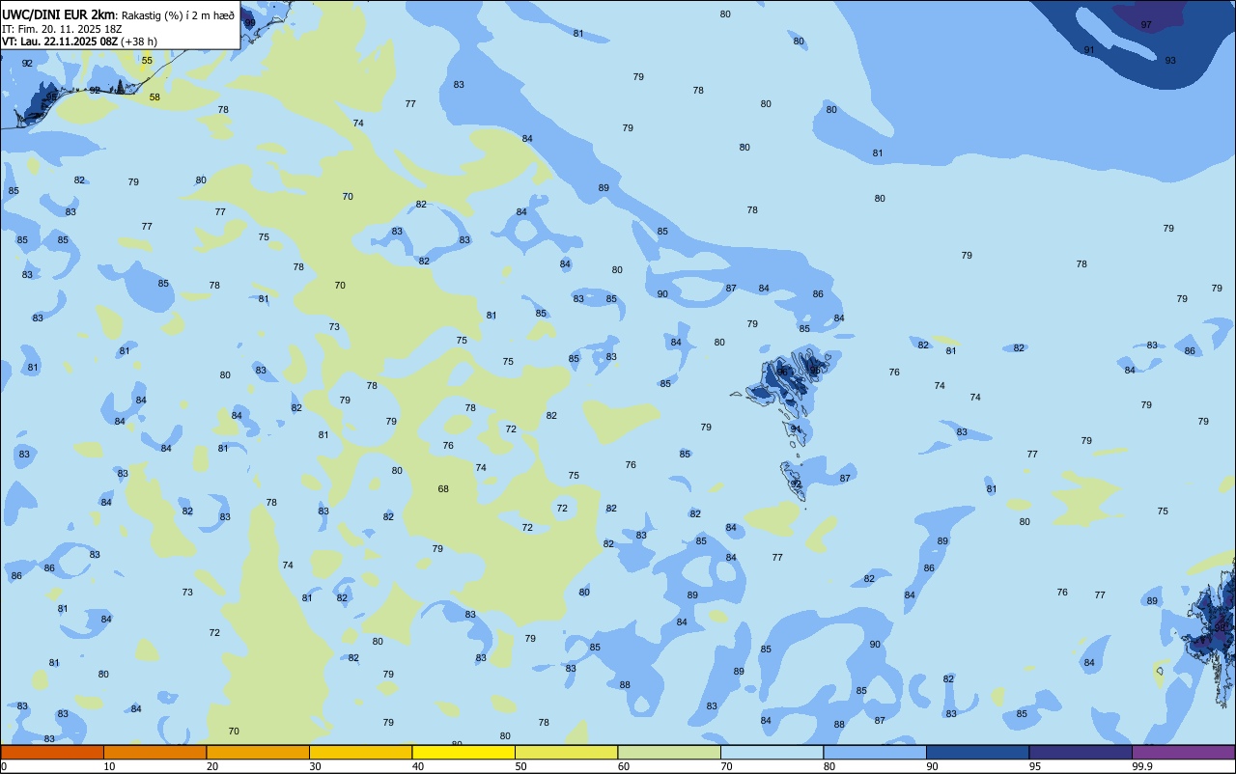Click the 60–70 light green legend swatch

click(669, 752)
